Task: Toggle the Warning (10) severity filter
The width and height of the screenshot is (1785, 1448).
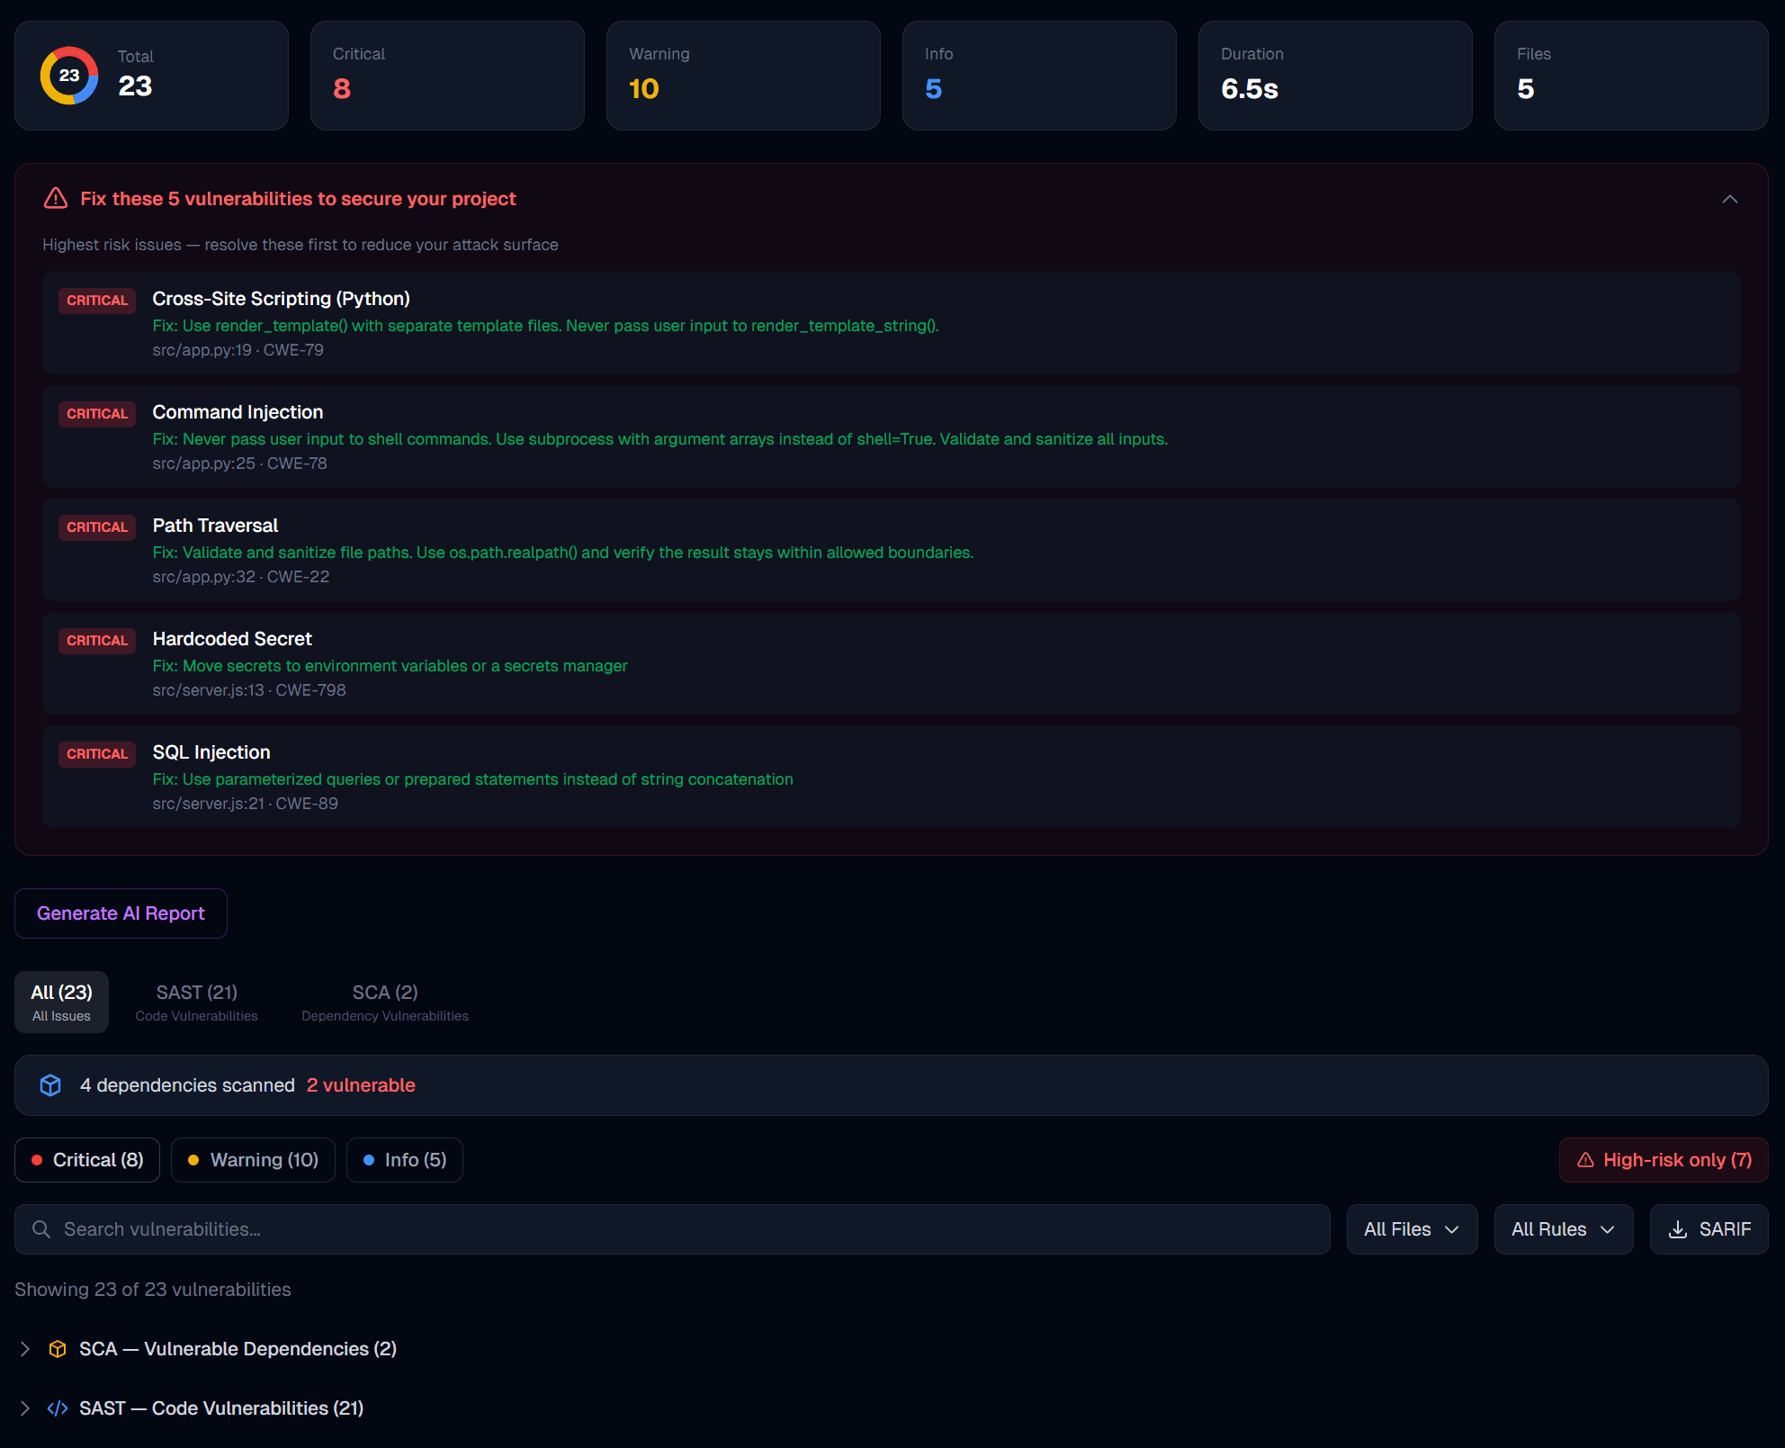Action: click(x=253, y=1160)
